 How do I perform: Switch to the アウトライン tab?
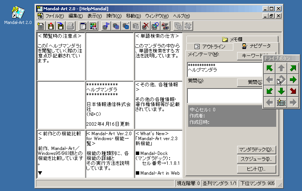(210, 46)
